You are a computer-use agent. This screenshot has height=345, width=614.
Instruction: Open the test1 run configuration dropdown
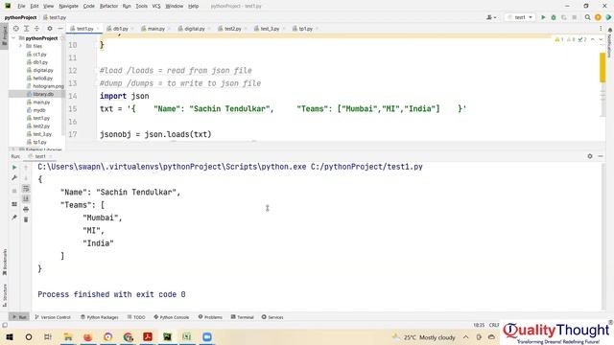click(520, 17)
